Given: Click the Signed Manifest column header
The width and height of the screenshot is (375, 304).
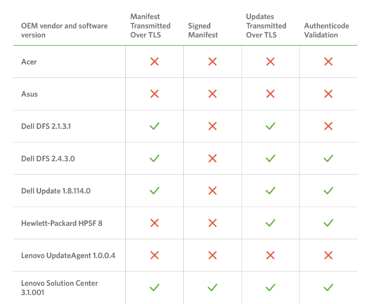Looking at the screenshot, I should [203, 30].
